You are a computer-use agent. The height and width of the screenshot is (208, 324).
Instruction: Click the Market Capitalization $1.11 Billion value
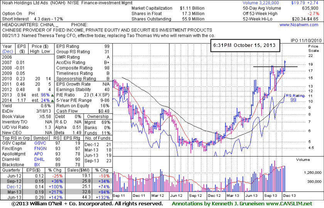(x=192, y=8)
